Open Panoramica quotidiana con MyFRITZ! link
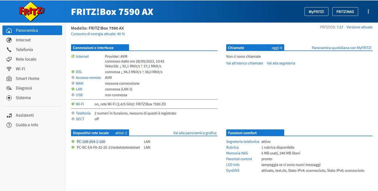 click(342, 48)
